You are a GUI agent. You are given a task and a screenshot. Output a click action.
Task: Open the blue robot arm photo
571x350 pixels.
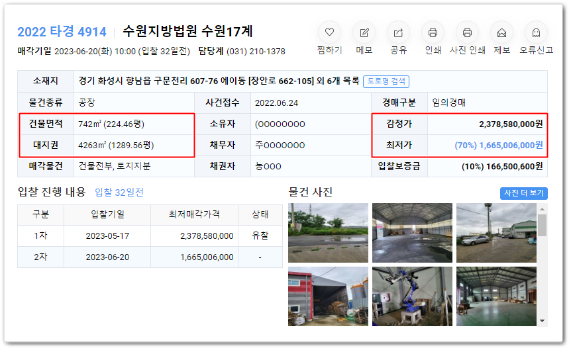tap(412, 296)
